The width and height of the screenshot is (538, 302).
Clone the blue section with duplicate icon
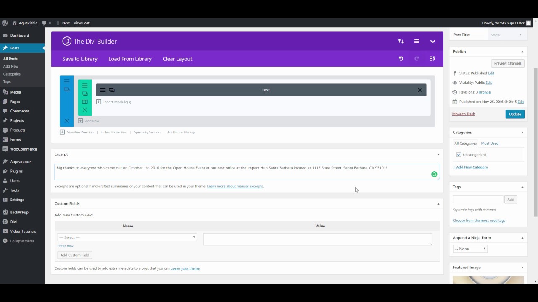66,89
